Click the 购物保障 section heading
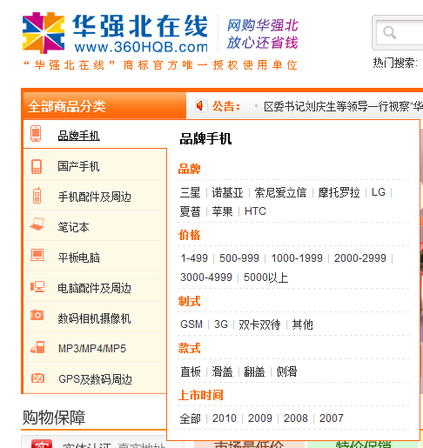 [54, 418]
